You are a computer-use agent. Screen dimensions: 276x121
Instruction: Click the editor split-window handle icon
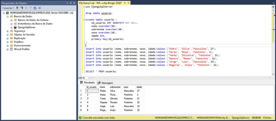pyautogui.click(x=273, y=7)
